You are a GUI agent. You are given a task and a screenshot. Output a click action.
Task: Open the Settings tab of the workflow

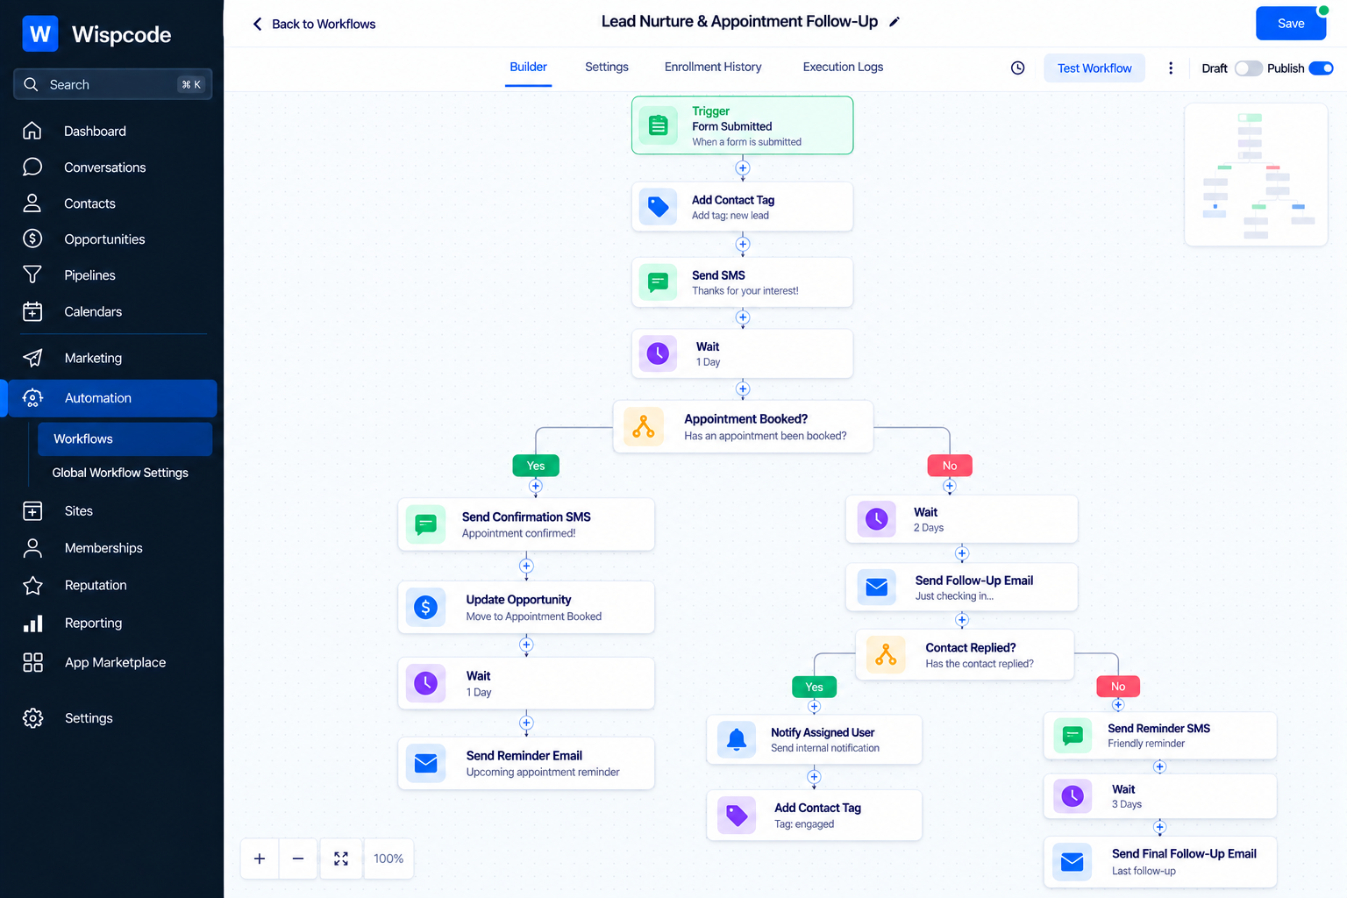(x=607, y=67)
